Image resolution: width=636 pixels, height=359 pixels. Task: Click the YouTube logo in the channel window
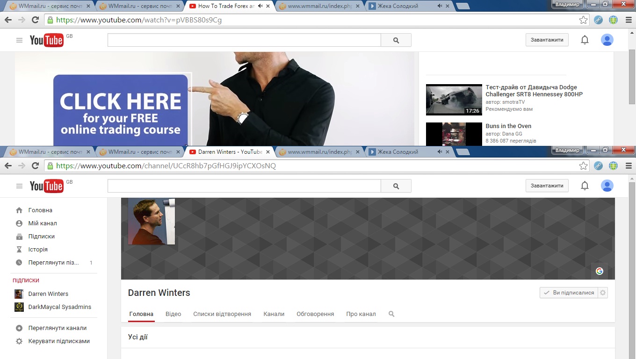click(x=46, y=186)
